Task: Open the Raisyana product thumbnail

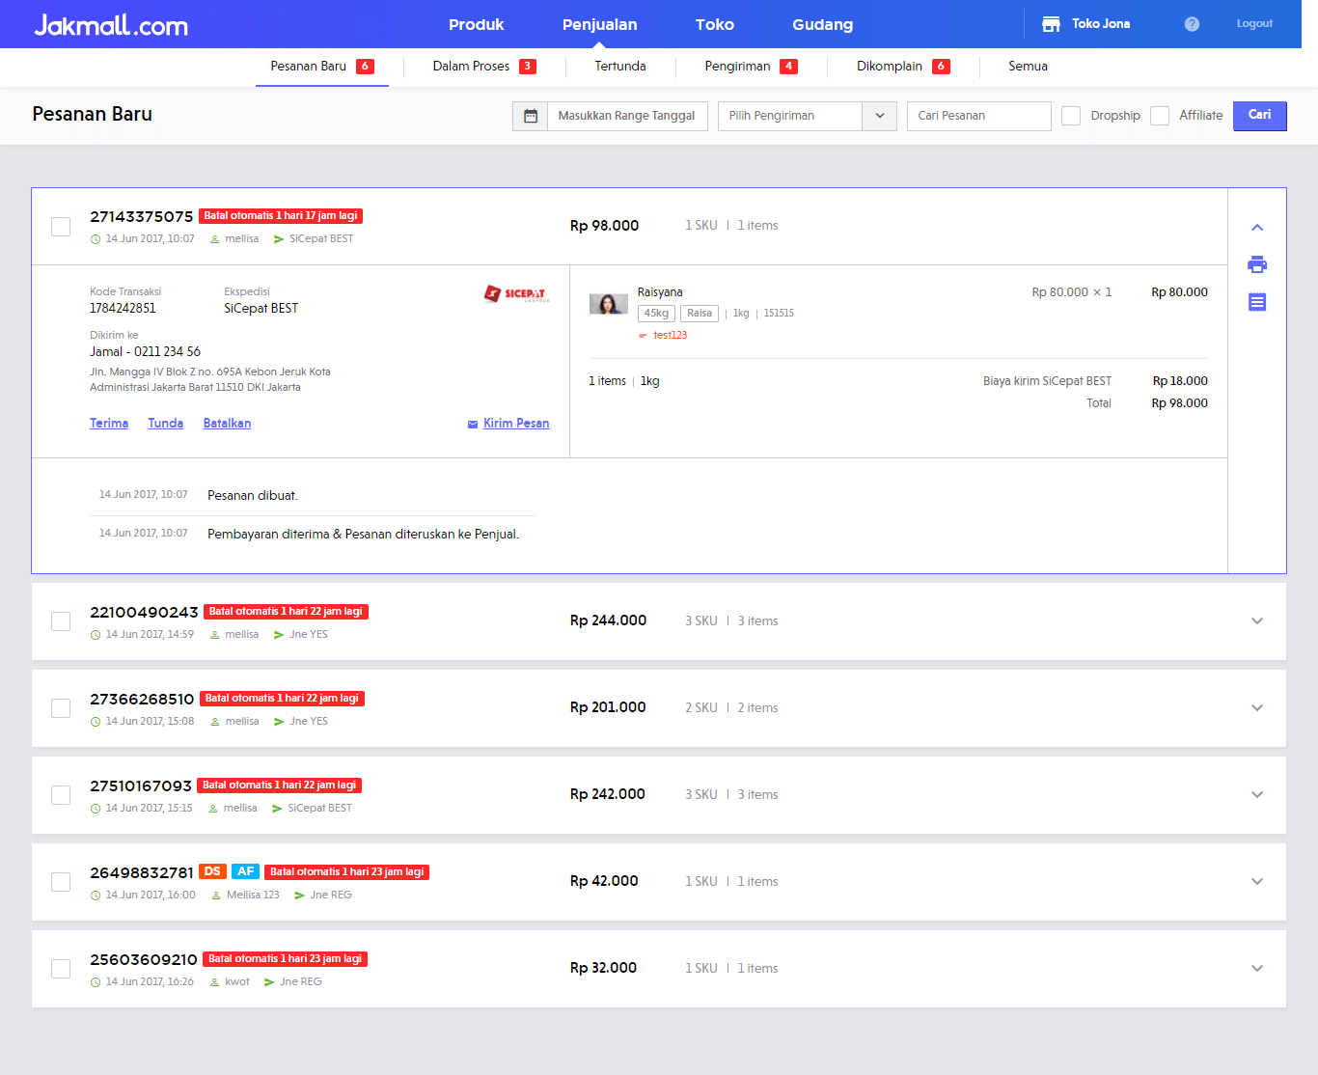Action: coord(608,305)
